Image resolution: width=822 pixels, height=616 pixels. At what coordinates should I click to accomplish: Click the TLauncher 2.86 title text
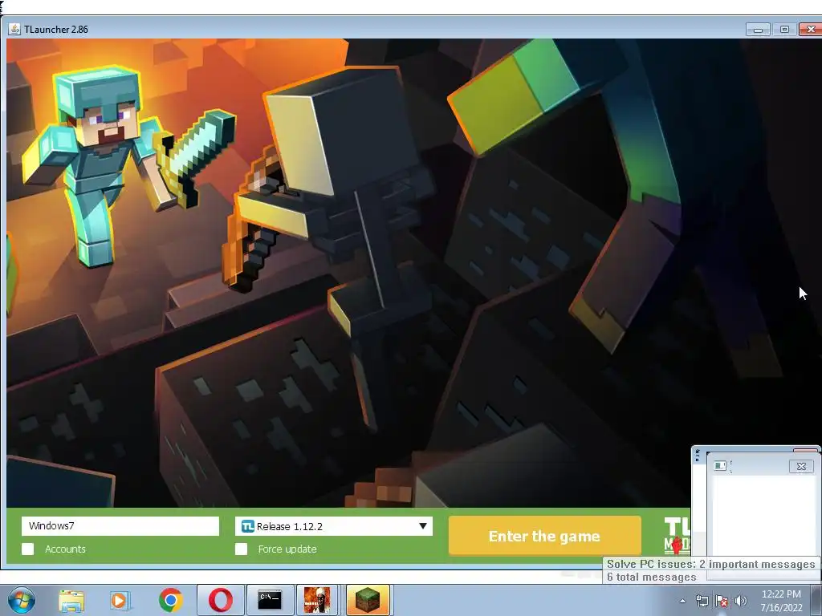coord(56,30)
